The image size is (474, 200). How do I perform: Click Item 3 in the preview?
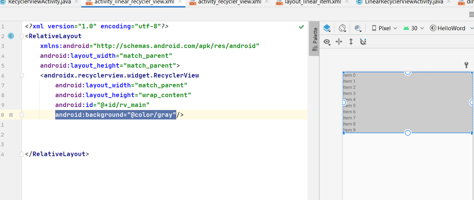tap(350, 93)
